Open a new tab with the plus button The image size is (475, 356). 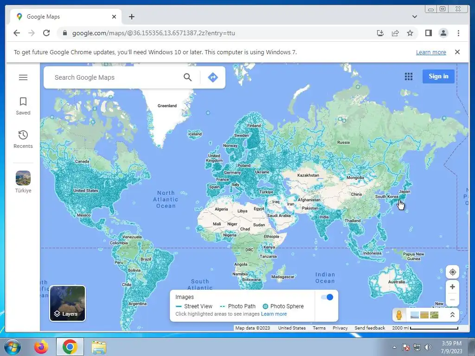click(x=131, y=17)
